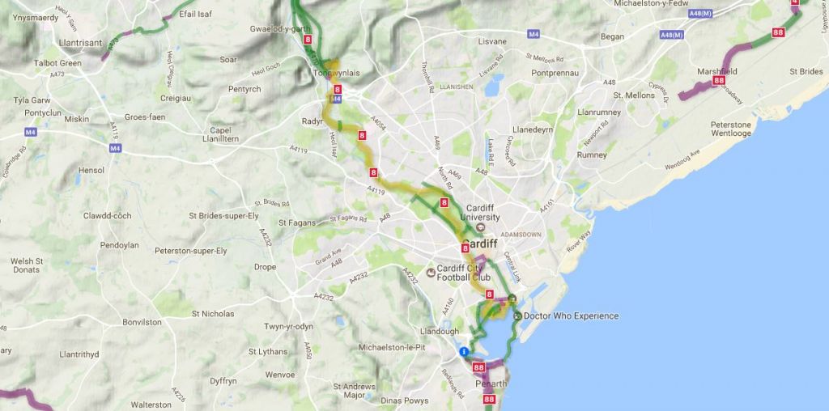Select route 8 marker nearest Radyr
The height and width of the screenshot is (411, 829).
point(362,136)
